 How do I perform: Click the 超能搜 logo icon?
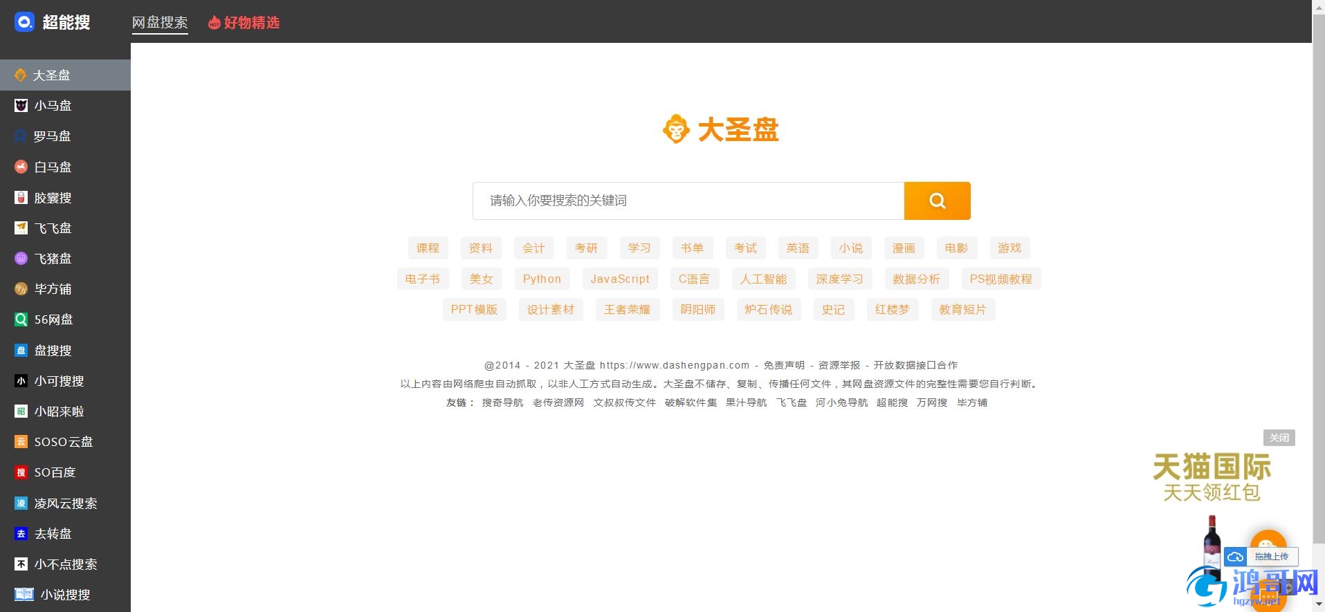tap(24, 22)
